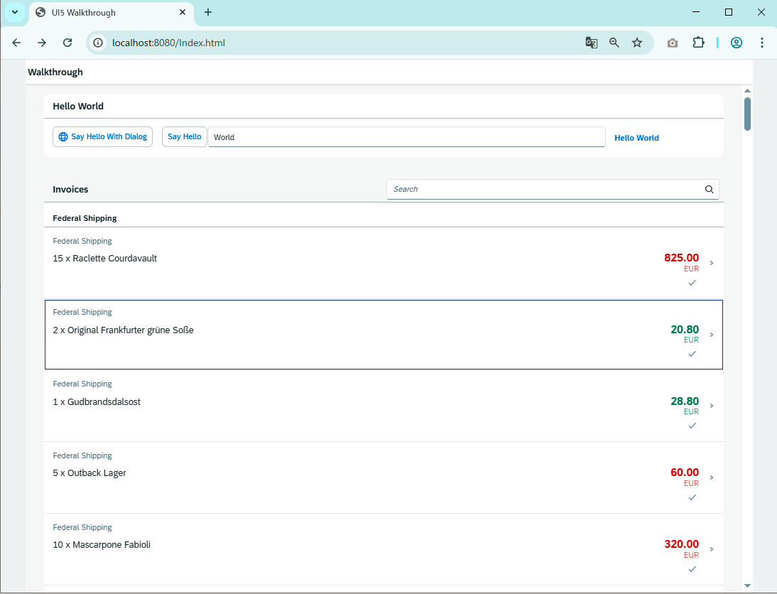Click the camera screenshot extension icon

click(x=673, y=43)
